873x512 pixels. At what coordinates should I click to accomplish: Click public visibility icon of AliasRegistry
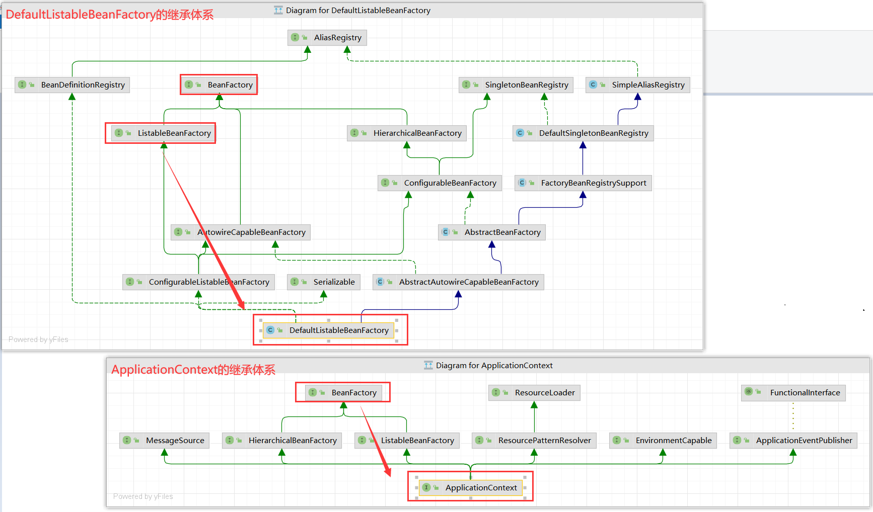click(x=305, y=38)
